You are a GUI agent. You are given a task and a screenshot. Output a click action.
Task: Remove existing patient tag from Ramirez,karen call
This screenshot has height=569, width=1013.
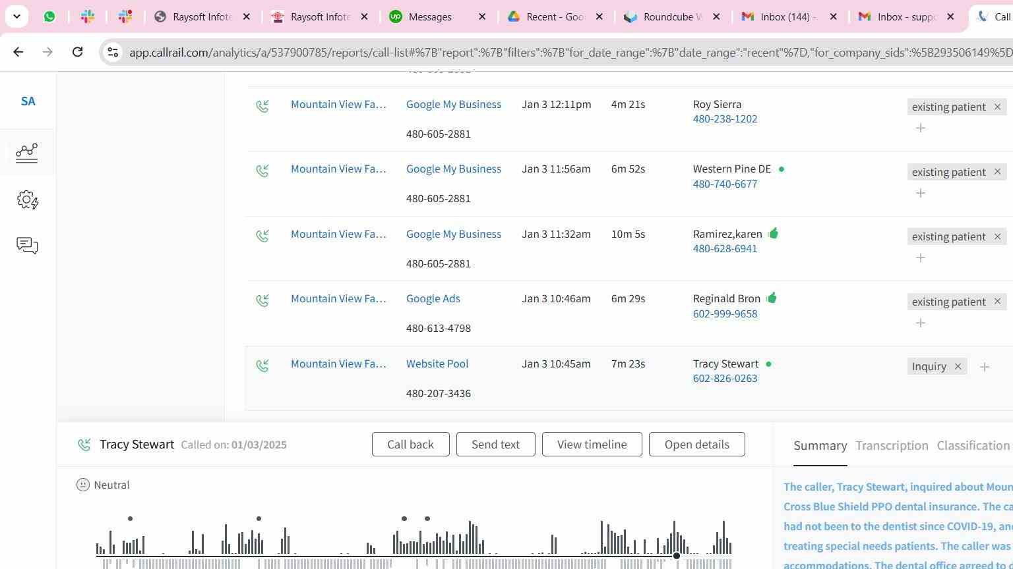pyautogui.click(x=997, y=236)
